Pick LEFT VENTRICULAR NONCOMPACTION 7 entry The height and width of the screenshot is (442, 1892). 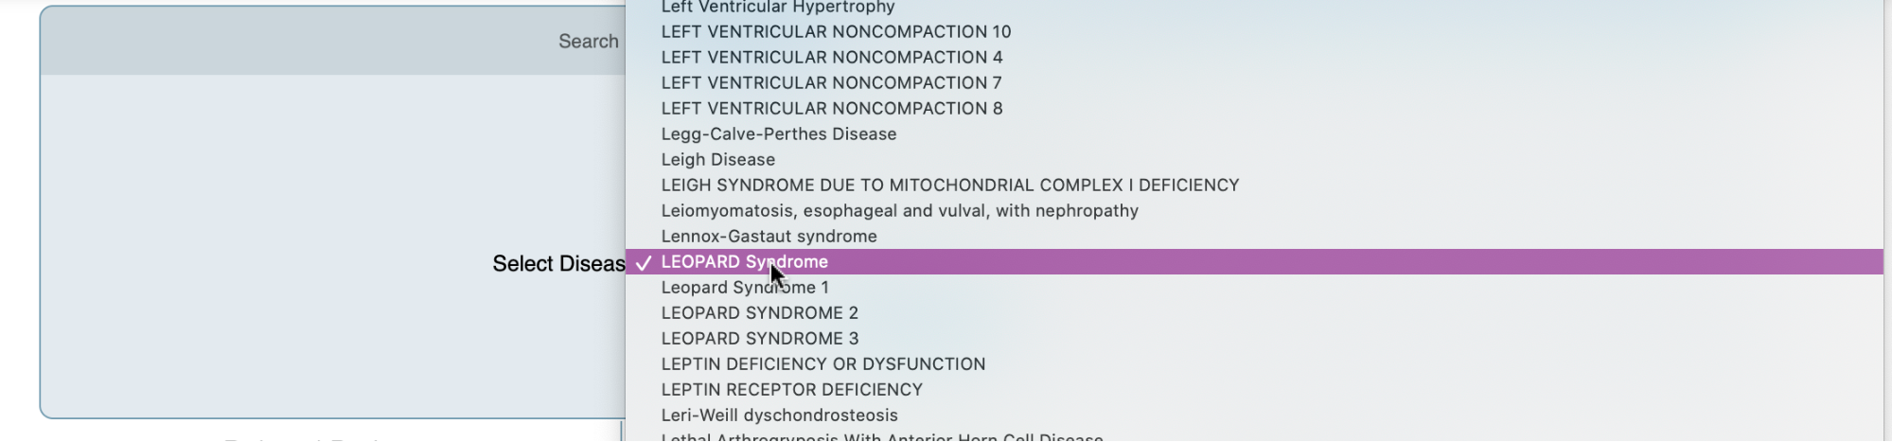[1254, 82]
